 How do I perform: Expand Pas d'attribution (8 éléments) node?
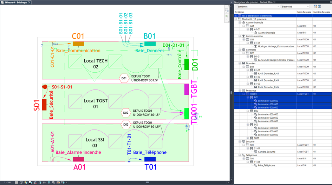point(236,16)
